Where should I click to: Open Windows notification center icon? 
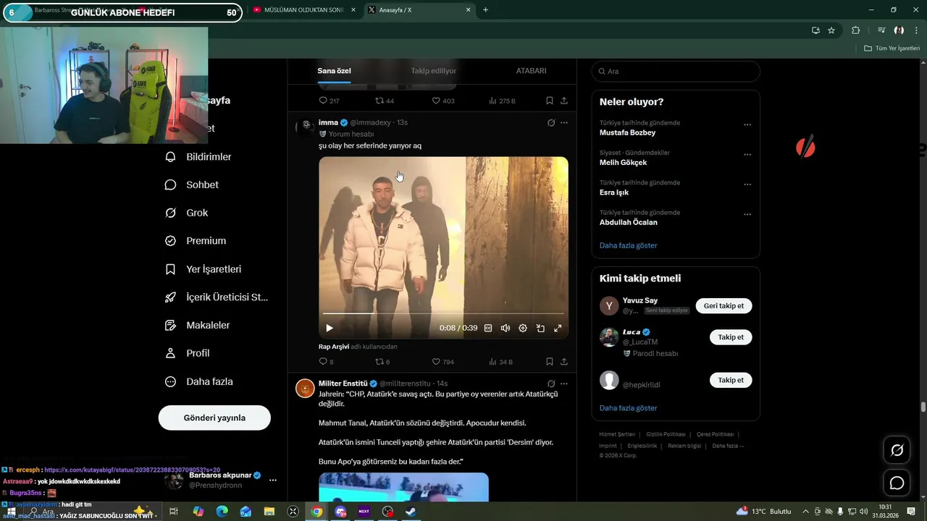tap(911, 512)
